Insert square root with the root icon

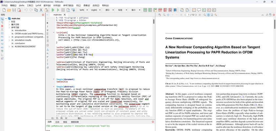click(48, 67)
